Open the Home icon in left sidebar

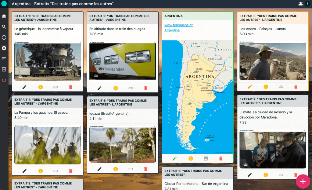pos(4,16)
